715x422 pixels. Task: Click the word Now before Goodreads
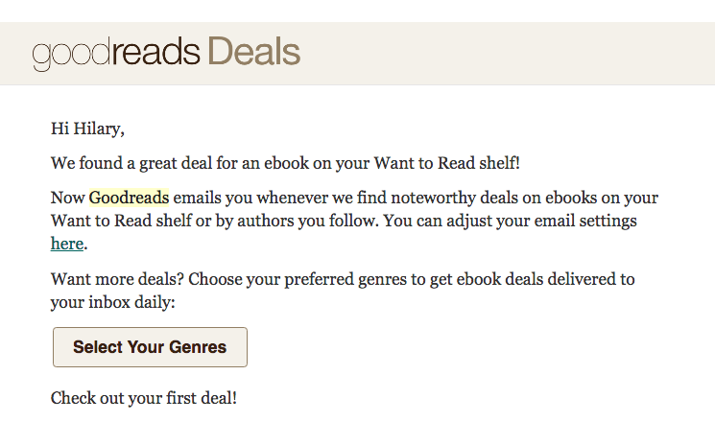coord(67,198)
